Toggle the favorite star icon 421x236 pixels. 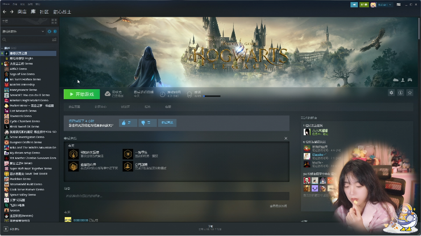click(410, 93)
